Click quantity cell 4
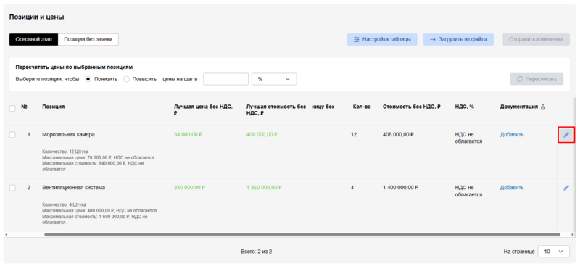This screenshot has width=580, height=266. click(x=352, y=188)
